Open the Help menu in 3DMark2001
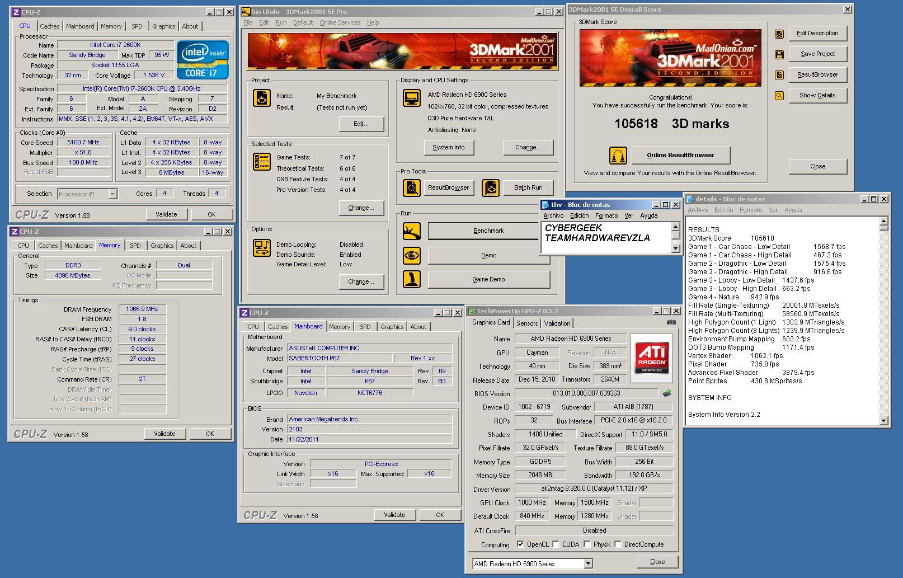This screenshot has width=903, height=578. (373, 23)
